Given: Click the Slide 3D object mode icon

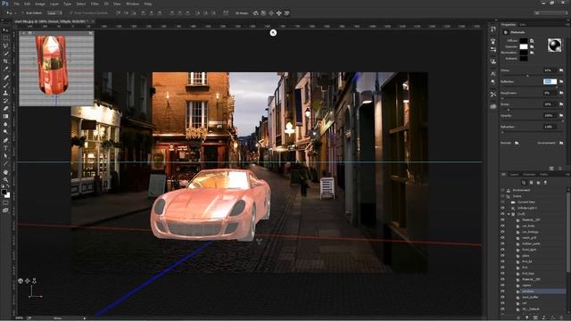Looking at the screenshot, I should (279, 13).
